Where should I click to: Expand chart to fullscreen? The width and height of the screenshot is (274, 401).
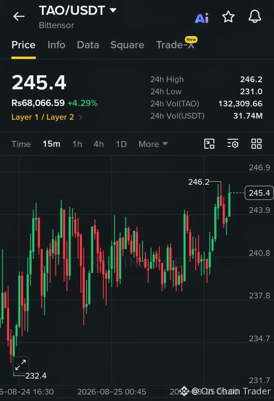tap(21, 365)
